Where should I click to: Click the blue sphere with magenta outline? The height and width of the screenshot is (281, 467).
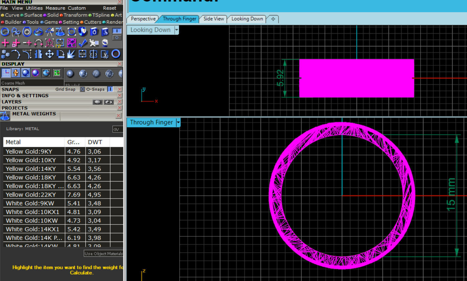point(35,73)
